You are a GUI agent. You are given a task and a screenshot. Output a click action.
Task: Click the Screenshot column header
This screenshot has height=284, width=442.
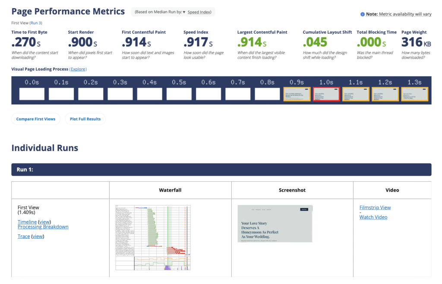click(292, 190)
